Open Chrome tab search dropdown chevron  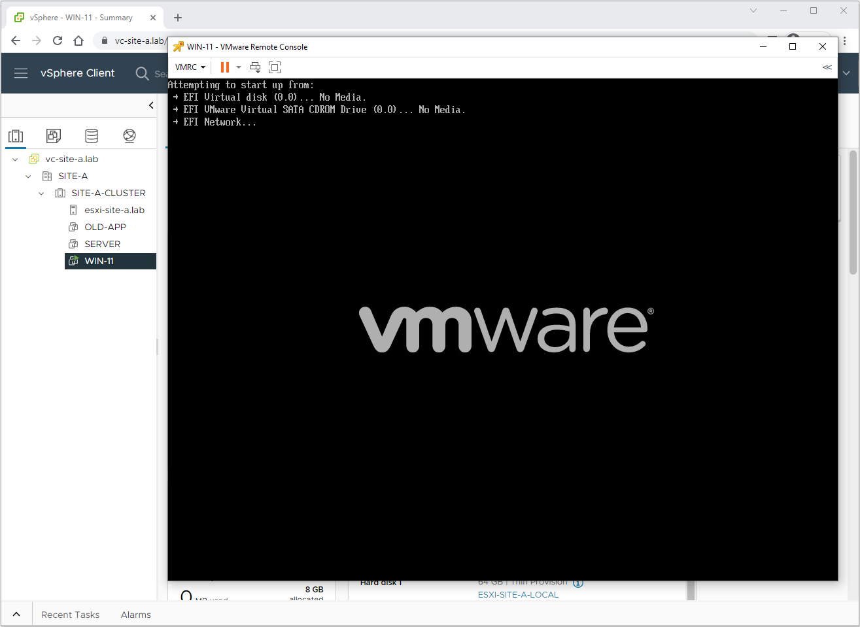[753, 10]
